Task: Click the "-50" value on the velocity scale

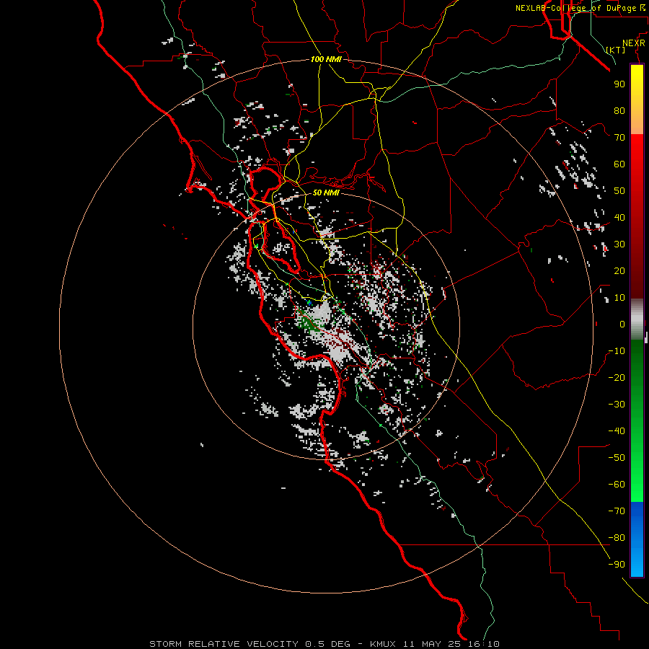Action: [x=617, y=458]
